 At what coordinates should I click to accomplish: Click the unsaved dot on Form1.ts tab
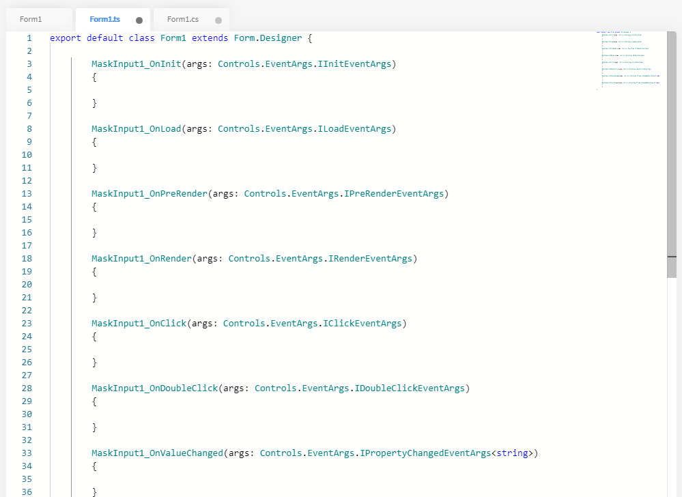pyautogui.click(x=139, y=20)
